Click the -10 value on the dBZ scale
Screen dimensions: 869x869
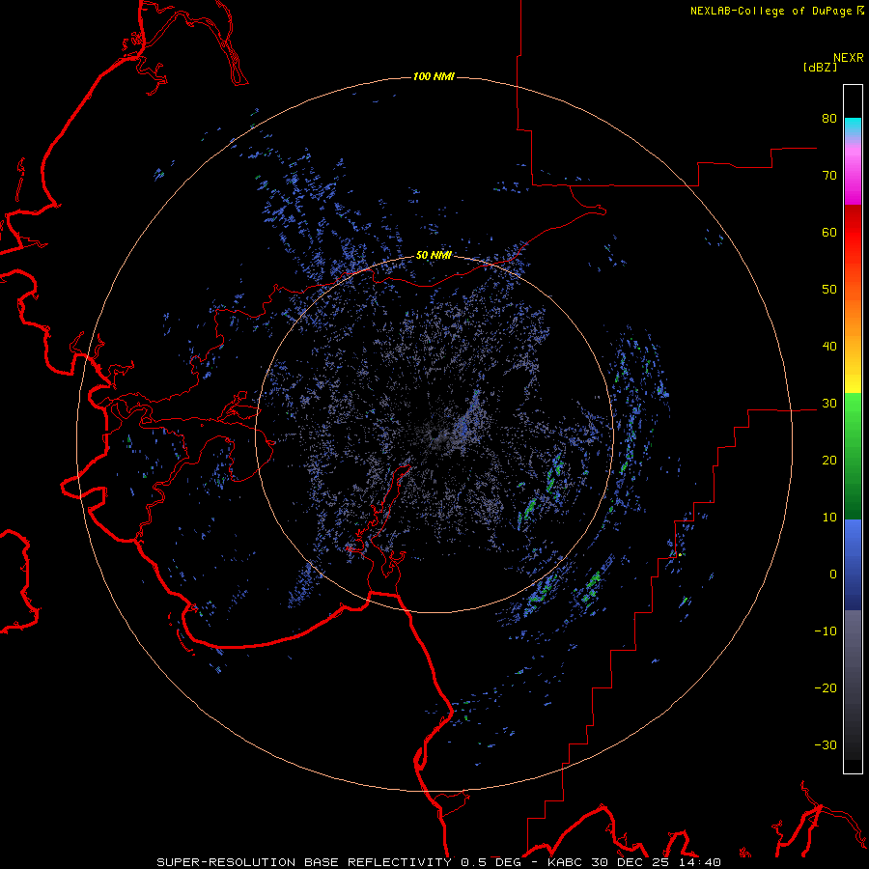[826, 631]
